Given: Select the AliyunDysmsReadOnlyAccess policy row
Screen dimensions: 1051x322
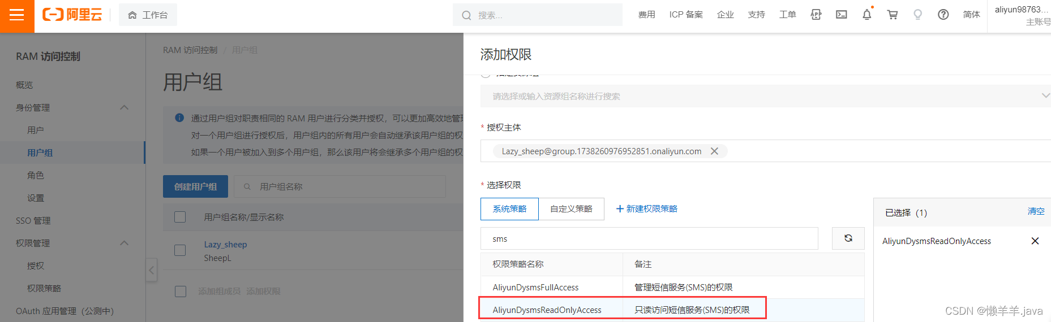Looking at the screenshot, I should coord(672,310).
